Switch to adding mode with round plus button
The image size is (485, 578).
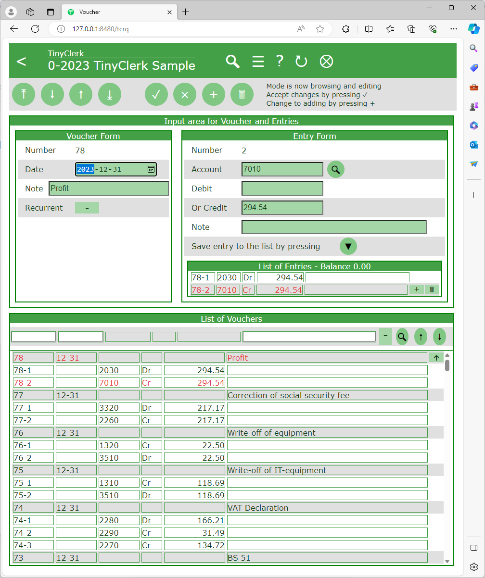tap(214, 94)
